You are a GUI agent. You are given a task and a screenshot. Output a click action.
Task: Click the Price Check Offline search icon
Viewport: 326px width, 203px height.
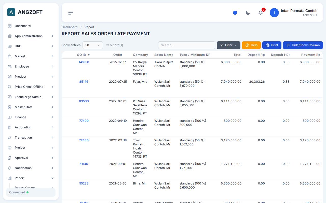point(10,87)
